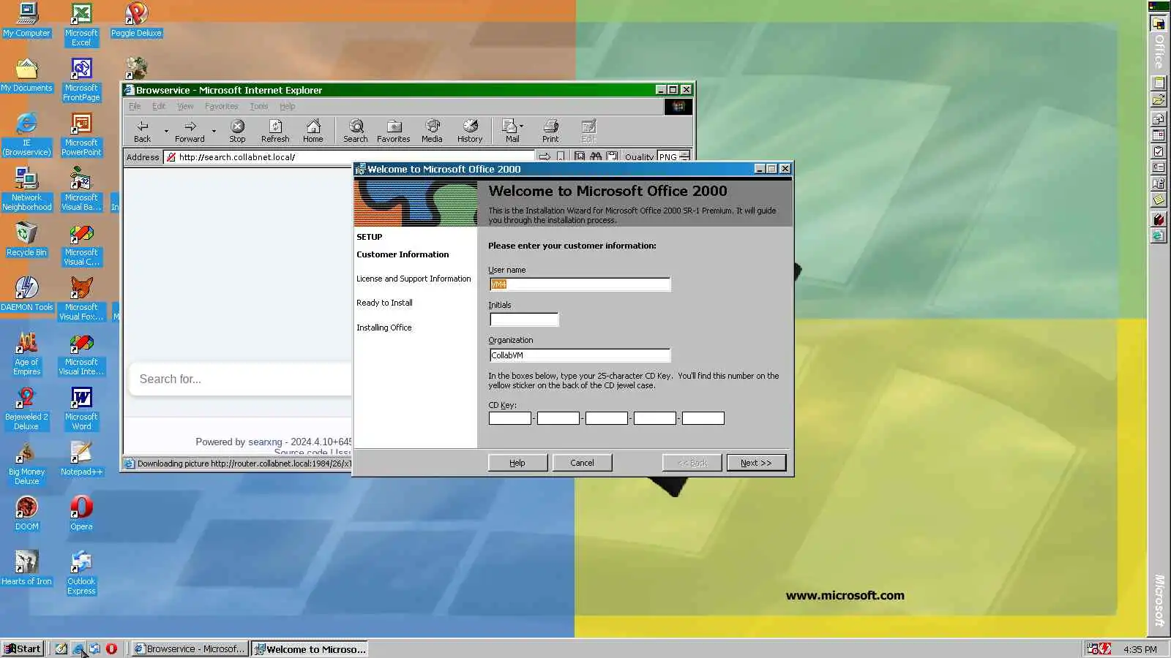This screenshot has height=658, width=1171.
Task: Open Microsoft FrontPage desktop shortcut
Action: click(x=81, y=80)
